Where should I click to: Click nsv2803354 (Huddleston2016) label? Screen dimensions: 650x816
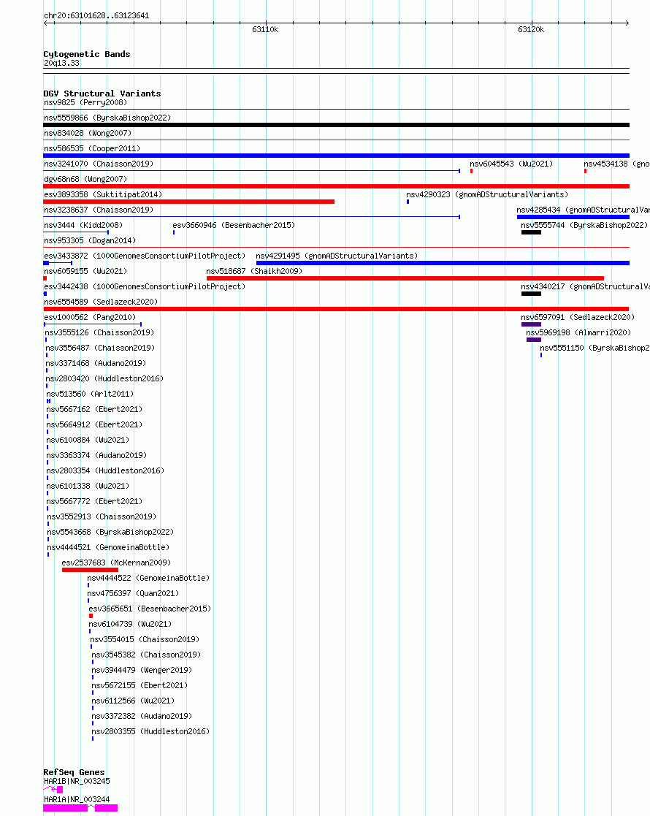pyautogui.click(x=105, y=471)
